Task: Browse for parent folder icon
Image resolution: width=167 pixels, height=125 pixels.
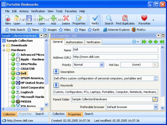Action: point(155,99)
